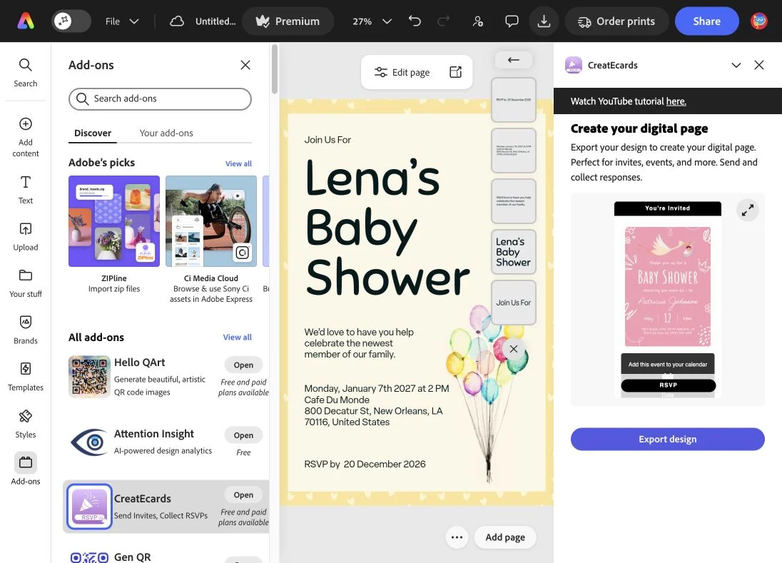Select the Text tool in sidebar
This screenshot has height=563, width=782.
(x=26, y=190)
